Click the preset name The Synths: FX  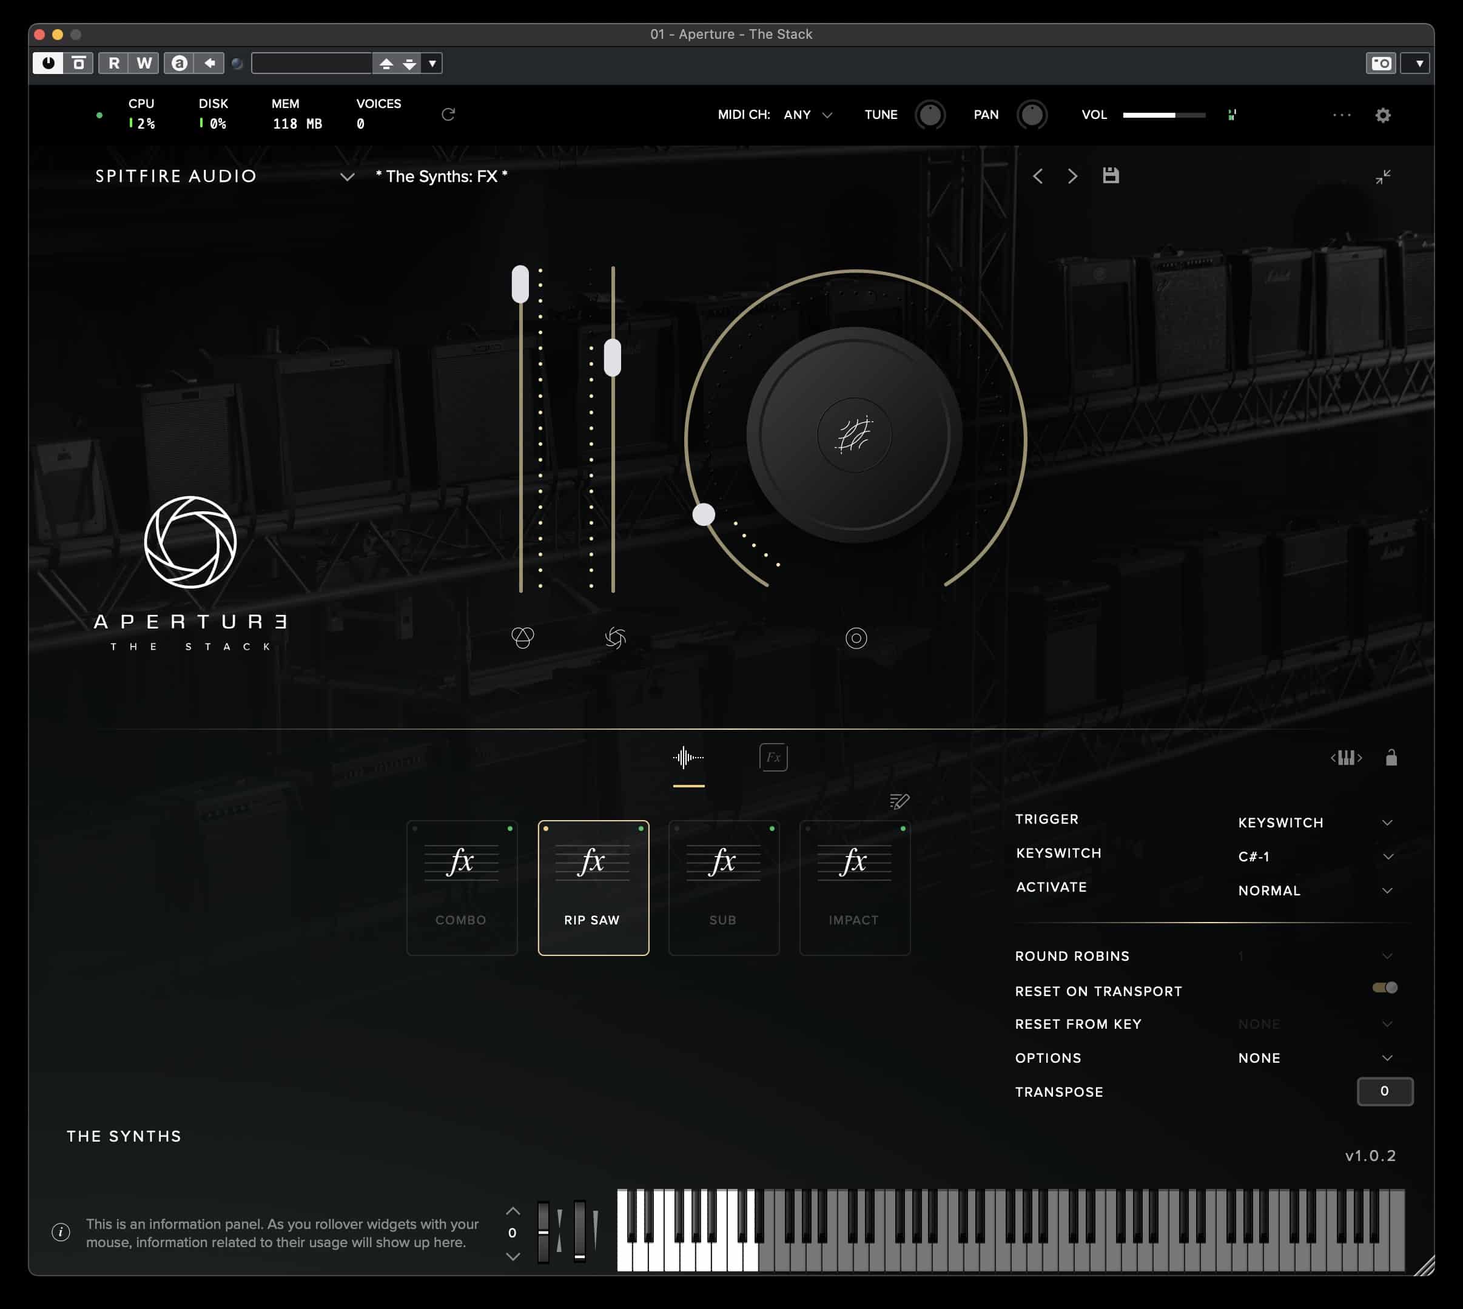click(x=442, y=176)
